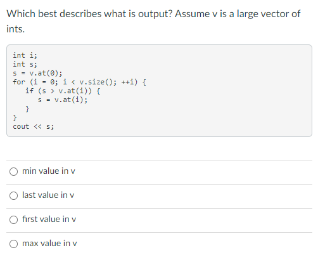Pick the "first value in v" radio button

13,219
